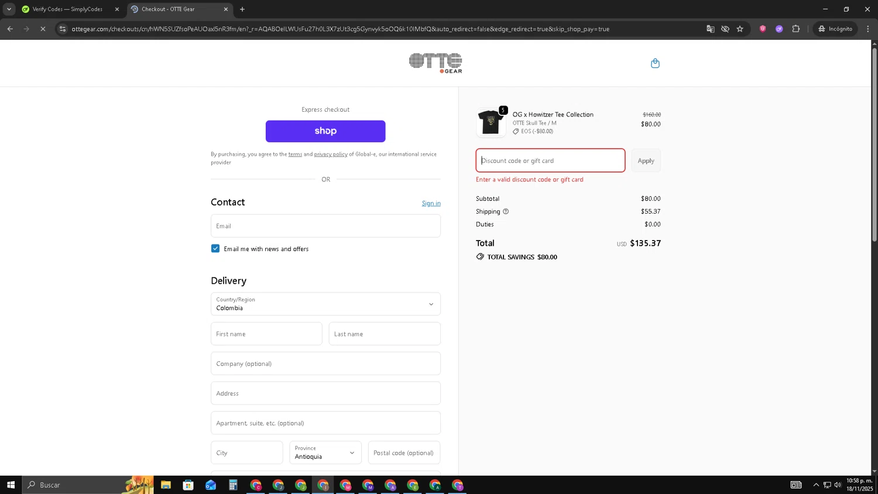
Task: Click the City field
Action: click(x=246, y=452)
